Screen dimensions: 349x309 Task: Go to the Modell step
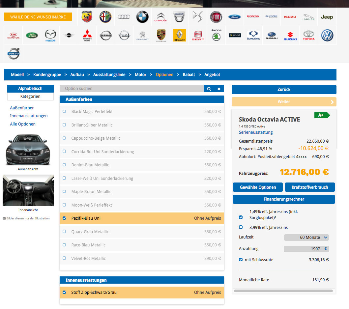[17, 75]
